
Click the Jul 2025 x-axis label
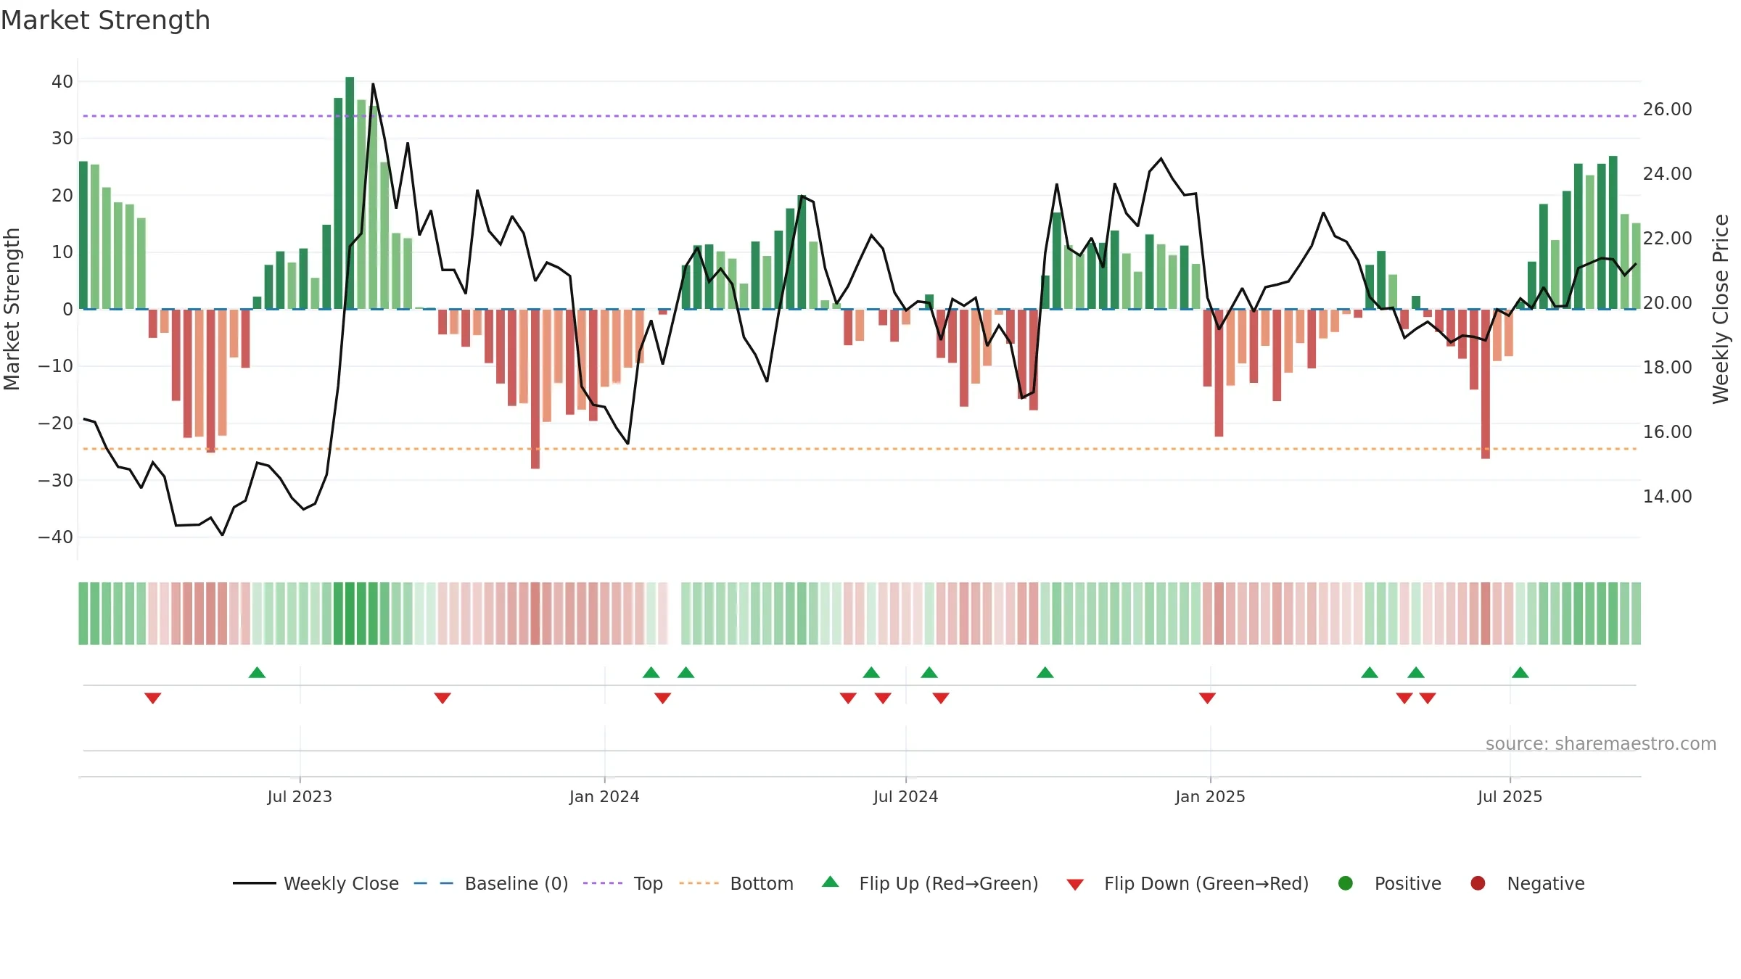(x=1510, y=796)
